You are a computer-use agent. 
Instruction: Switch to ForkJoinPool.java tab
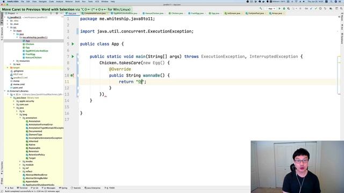256,13
